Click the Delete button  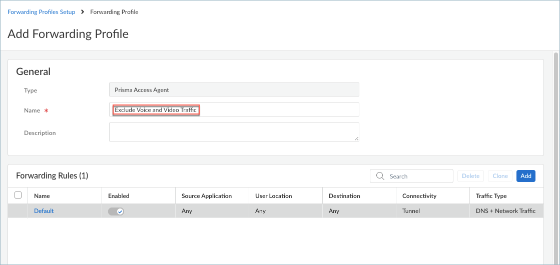pos(470,176)
